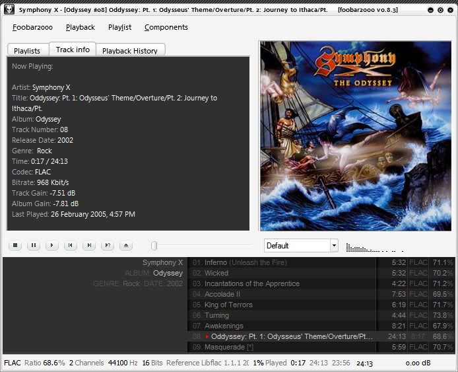Viewport: 458px width, 372px height.
Task: Click the Track Number: 08 line
Action: 40,130
